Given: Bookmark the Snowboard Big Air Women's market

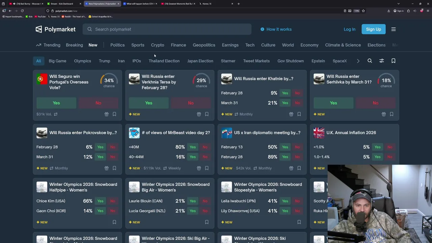Looking at the screenshot, I should (x=207, y=222).
